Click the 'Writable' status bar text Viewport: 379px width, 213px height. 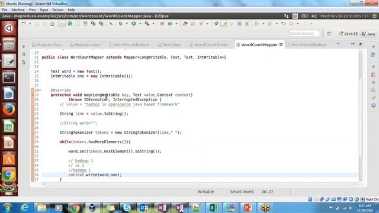(x=205, y=192)
